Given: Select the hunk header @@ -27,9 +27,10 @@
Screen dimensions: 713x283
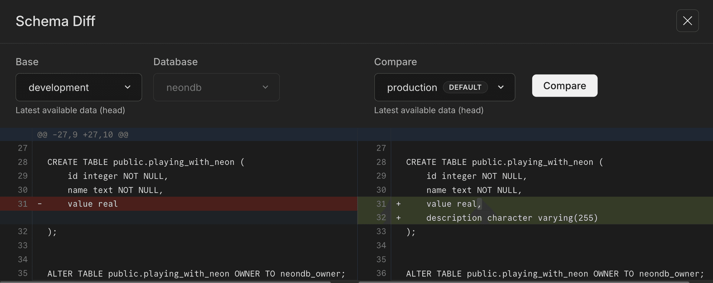Looking at the screenshot, I should click(82, 135).
